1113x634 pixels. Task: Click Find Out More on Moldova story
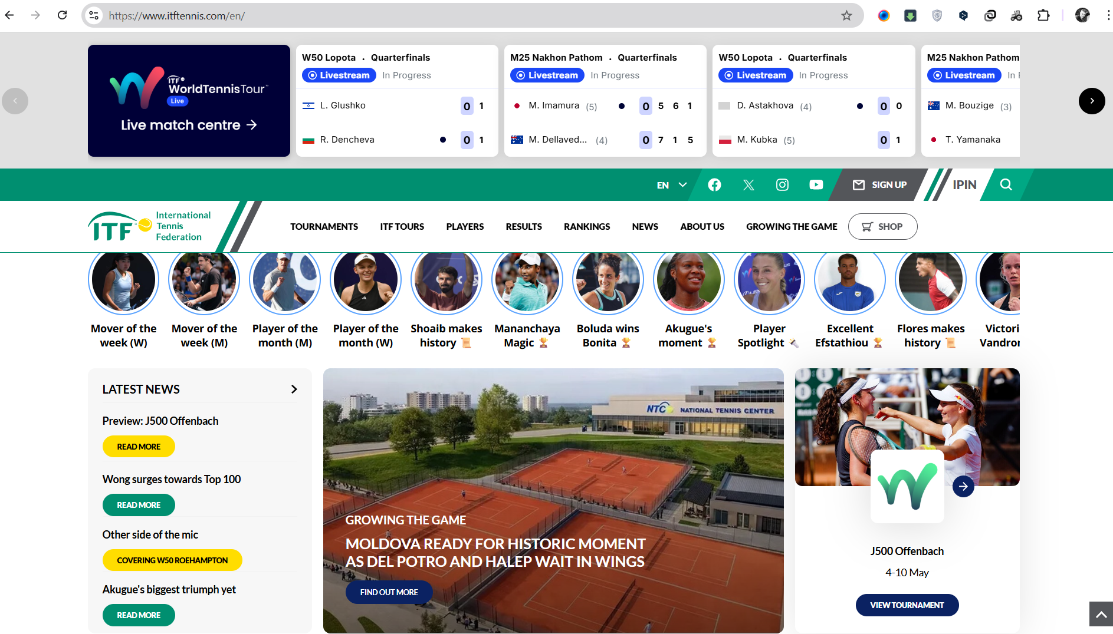click(389, 592)
